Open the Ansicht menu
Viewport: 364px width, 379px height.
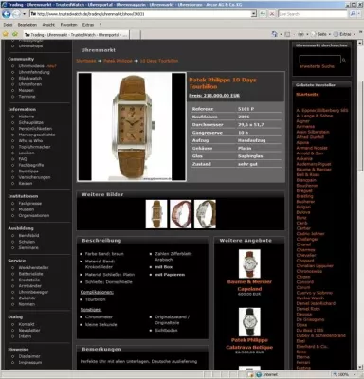(48, 25)
